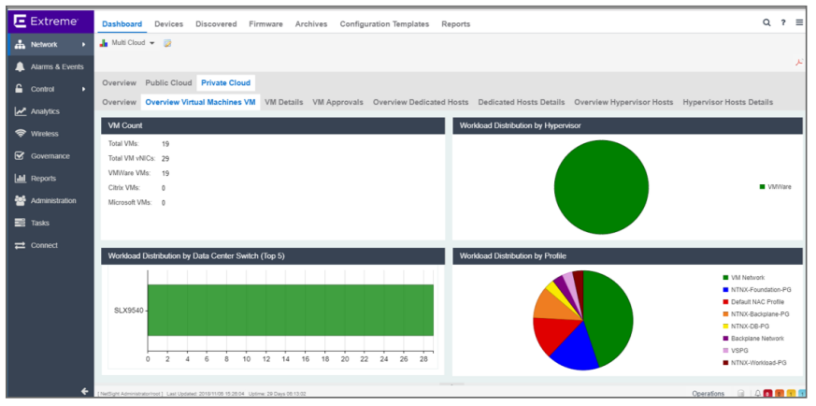Open Wireless in the sidebar
The height and width of the screenshot is (406, 816).
[50, 134]
